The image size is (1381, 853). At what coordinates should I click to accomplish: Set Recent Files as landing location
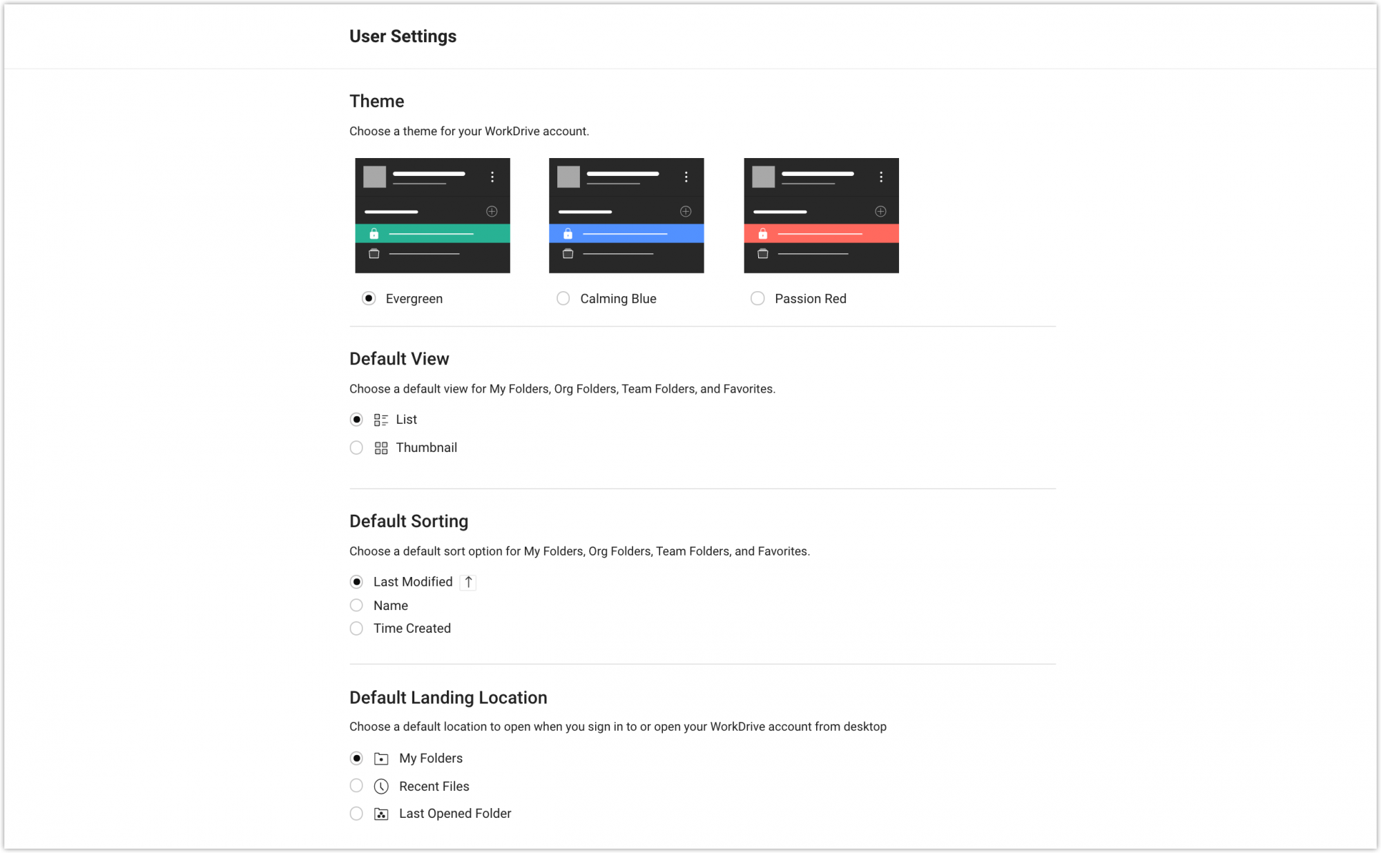click(x=356, y=785)
